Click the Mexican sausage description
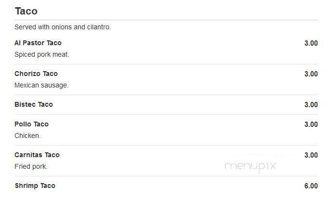328x199 pixels. (41, 85)
